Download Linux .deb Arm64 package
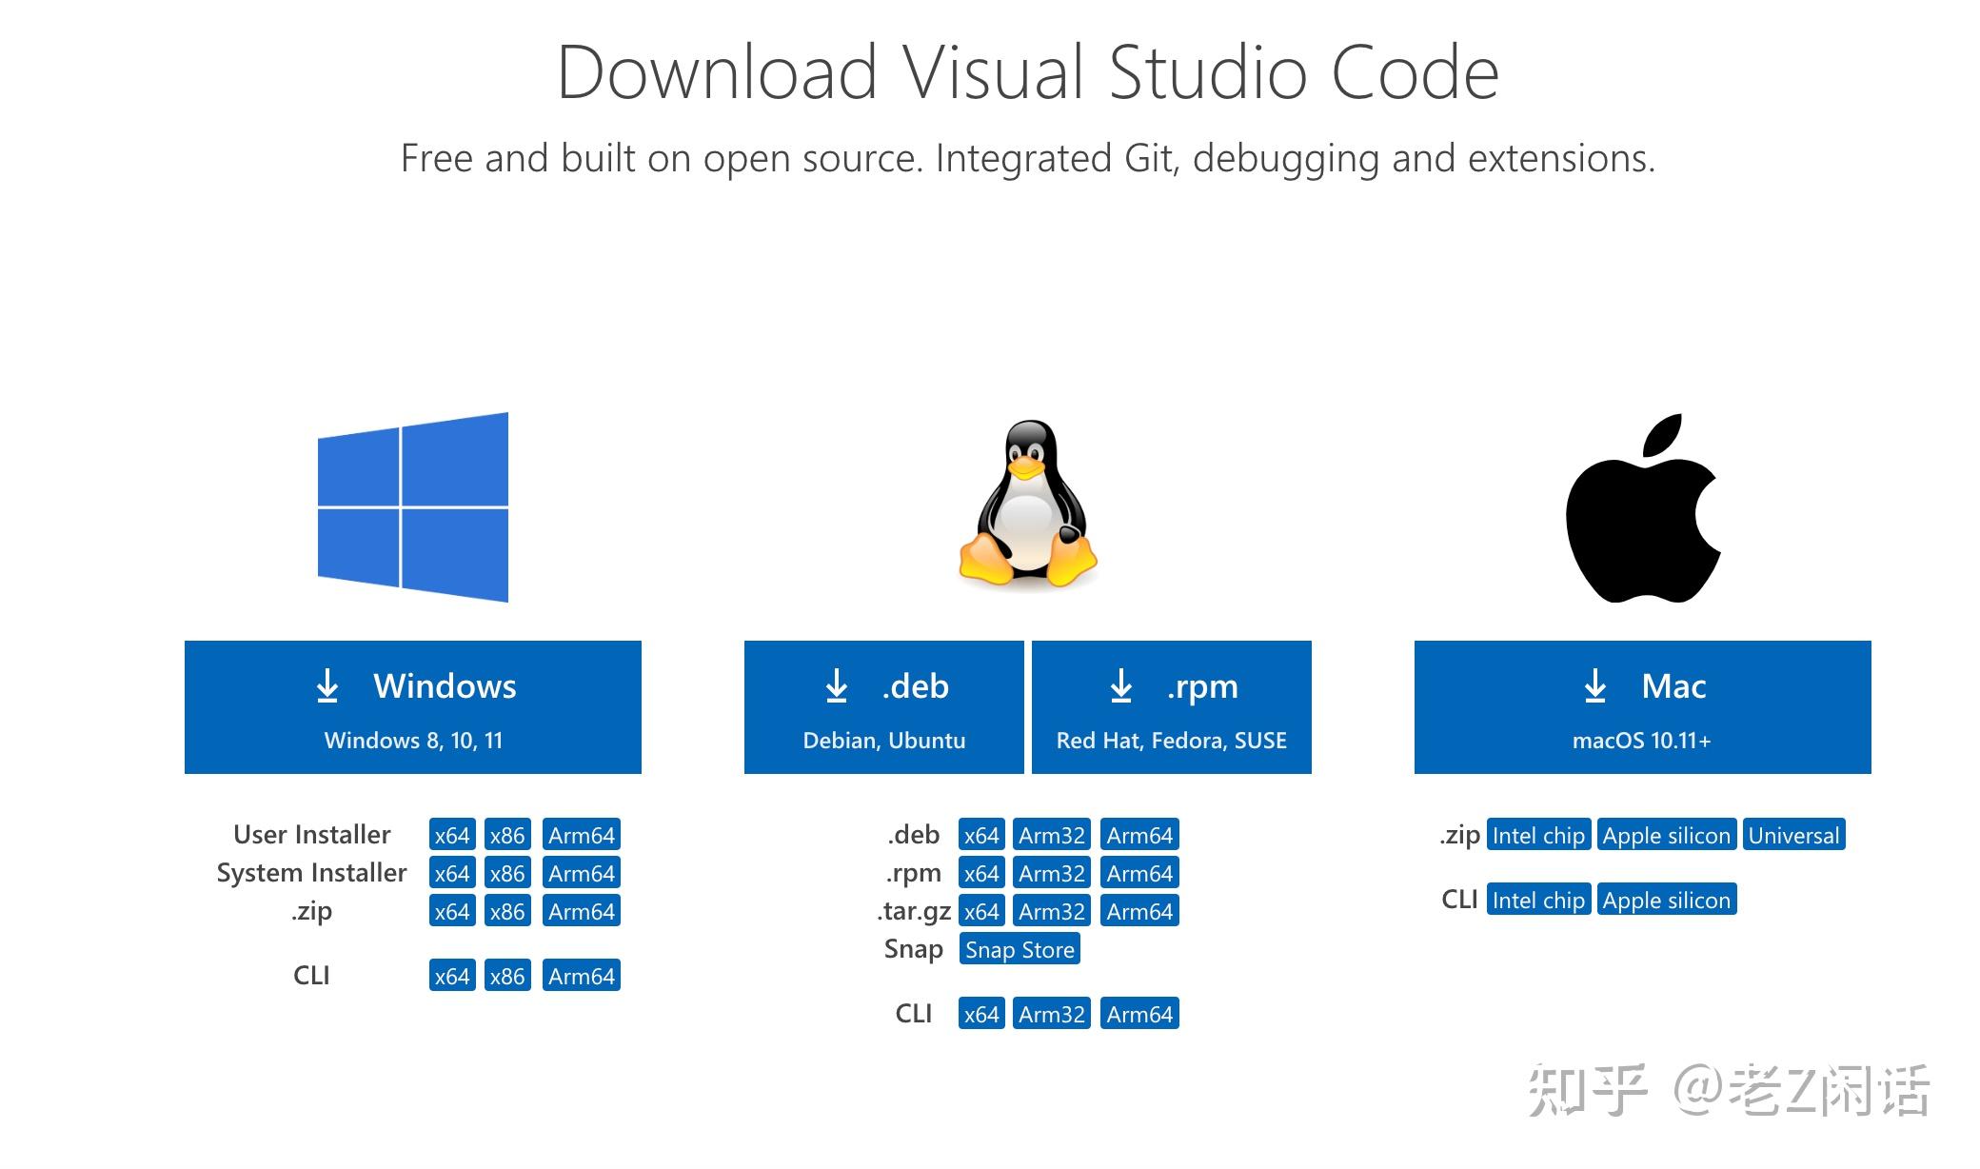The width and height of the screenshot is (1980, 1169). (x=1139, y=835)
